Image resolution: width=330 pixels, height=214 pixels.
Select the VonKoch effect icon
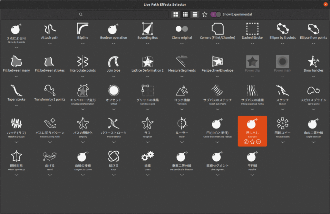pos(182,90)
